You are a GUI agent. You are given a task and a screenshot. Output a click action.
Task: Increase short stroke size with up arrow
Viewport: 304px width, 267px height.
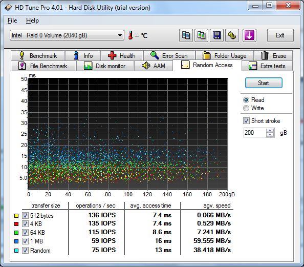[270, 131]
